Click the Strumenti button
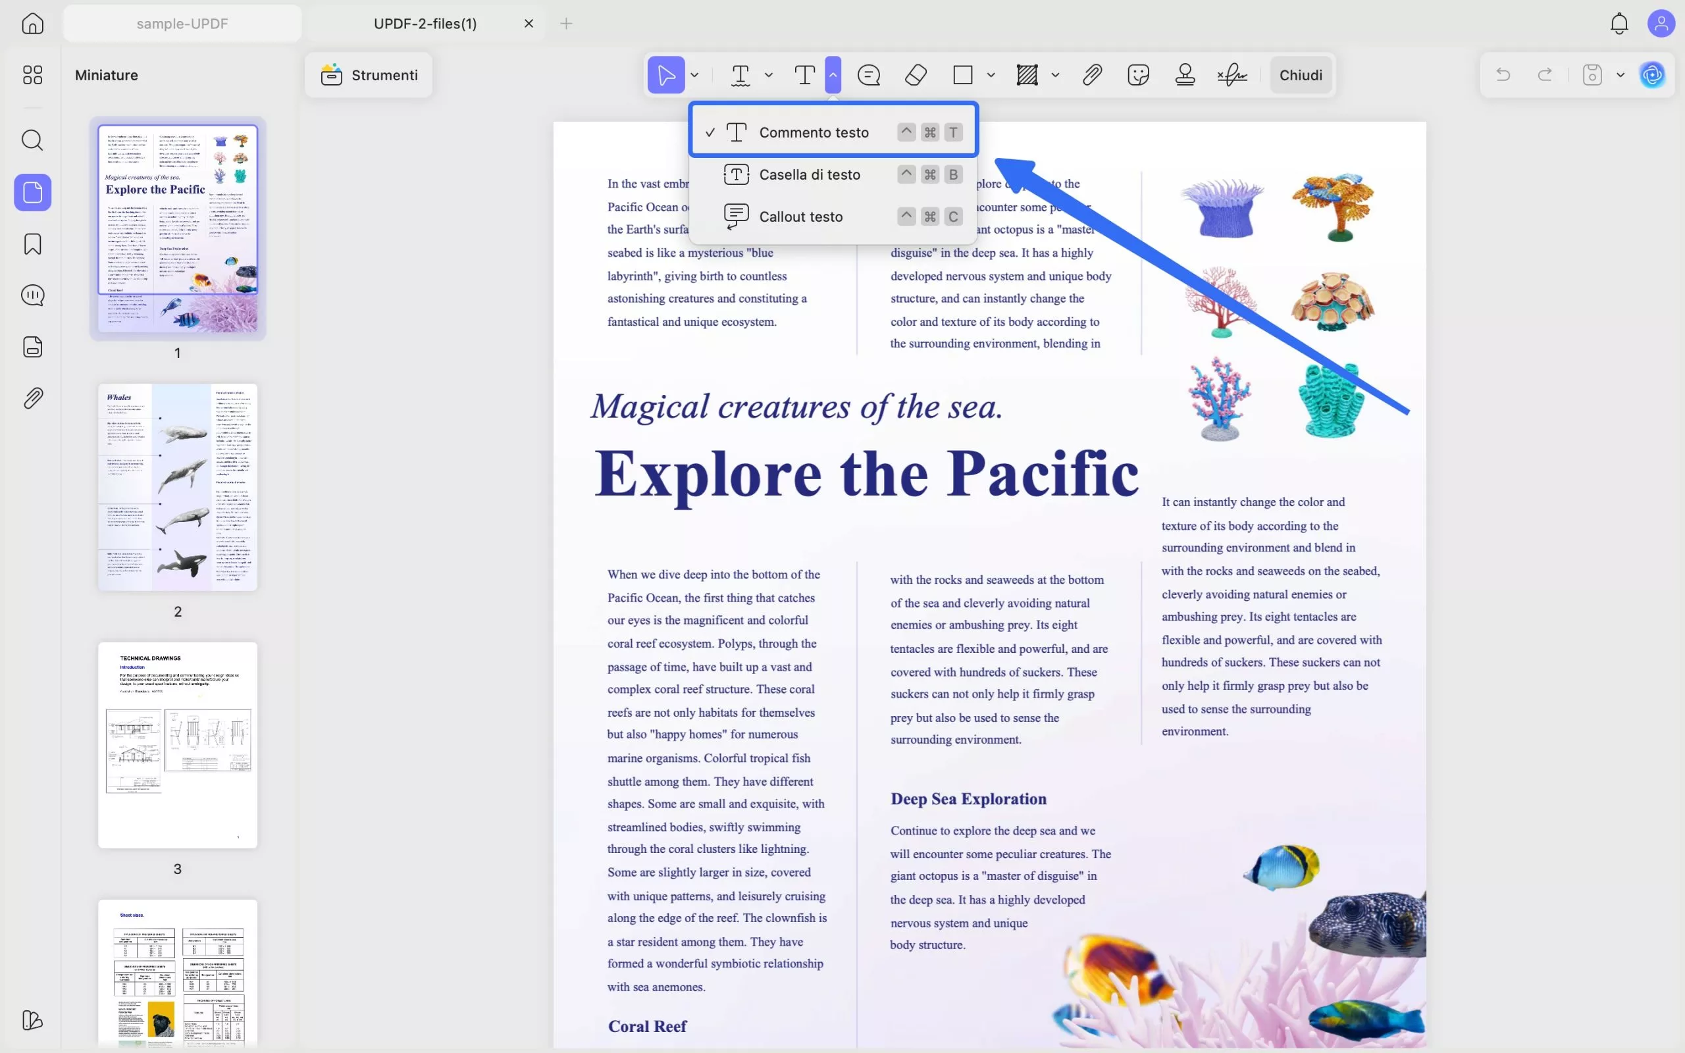Image resolution: width=1685 pixels, height=1053 pixels. click(x=369, y=74)
